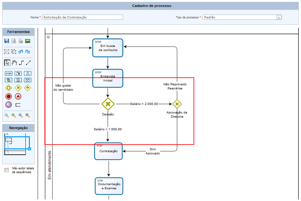Viewport: 301px width, 201px height.
Task: Click the Nome input field
Action: 83,17
